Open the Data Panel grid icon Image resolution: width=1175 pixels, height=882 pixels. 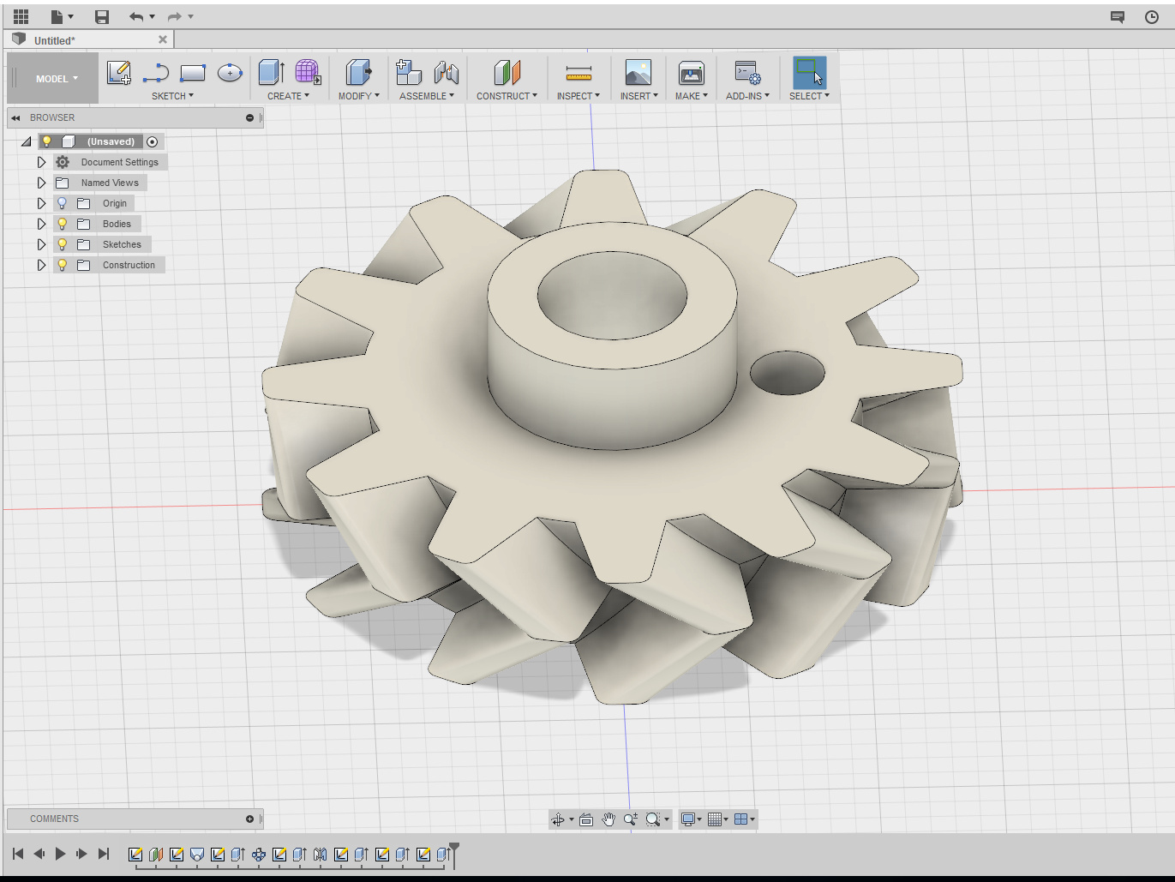pos(21,16)
